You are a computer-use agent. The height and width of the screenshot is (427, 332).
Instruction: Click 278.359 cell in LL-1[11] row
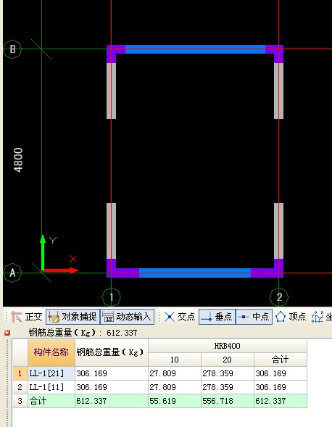pos(228,387)
